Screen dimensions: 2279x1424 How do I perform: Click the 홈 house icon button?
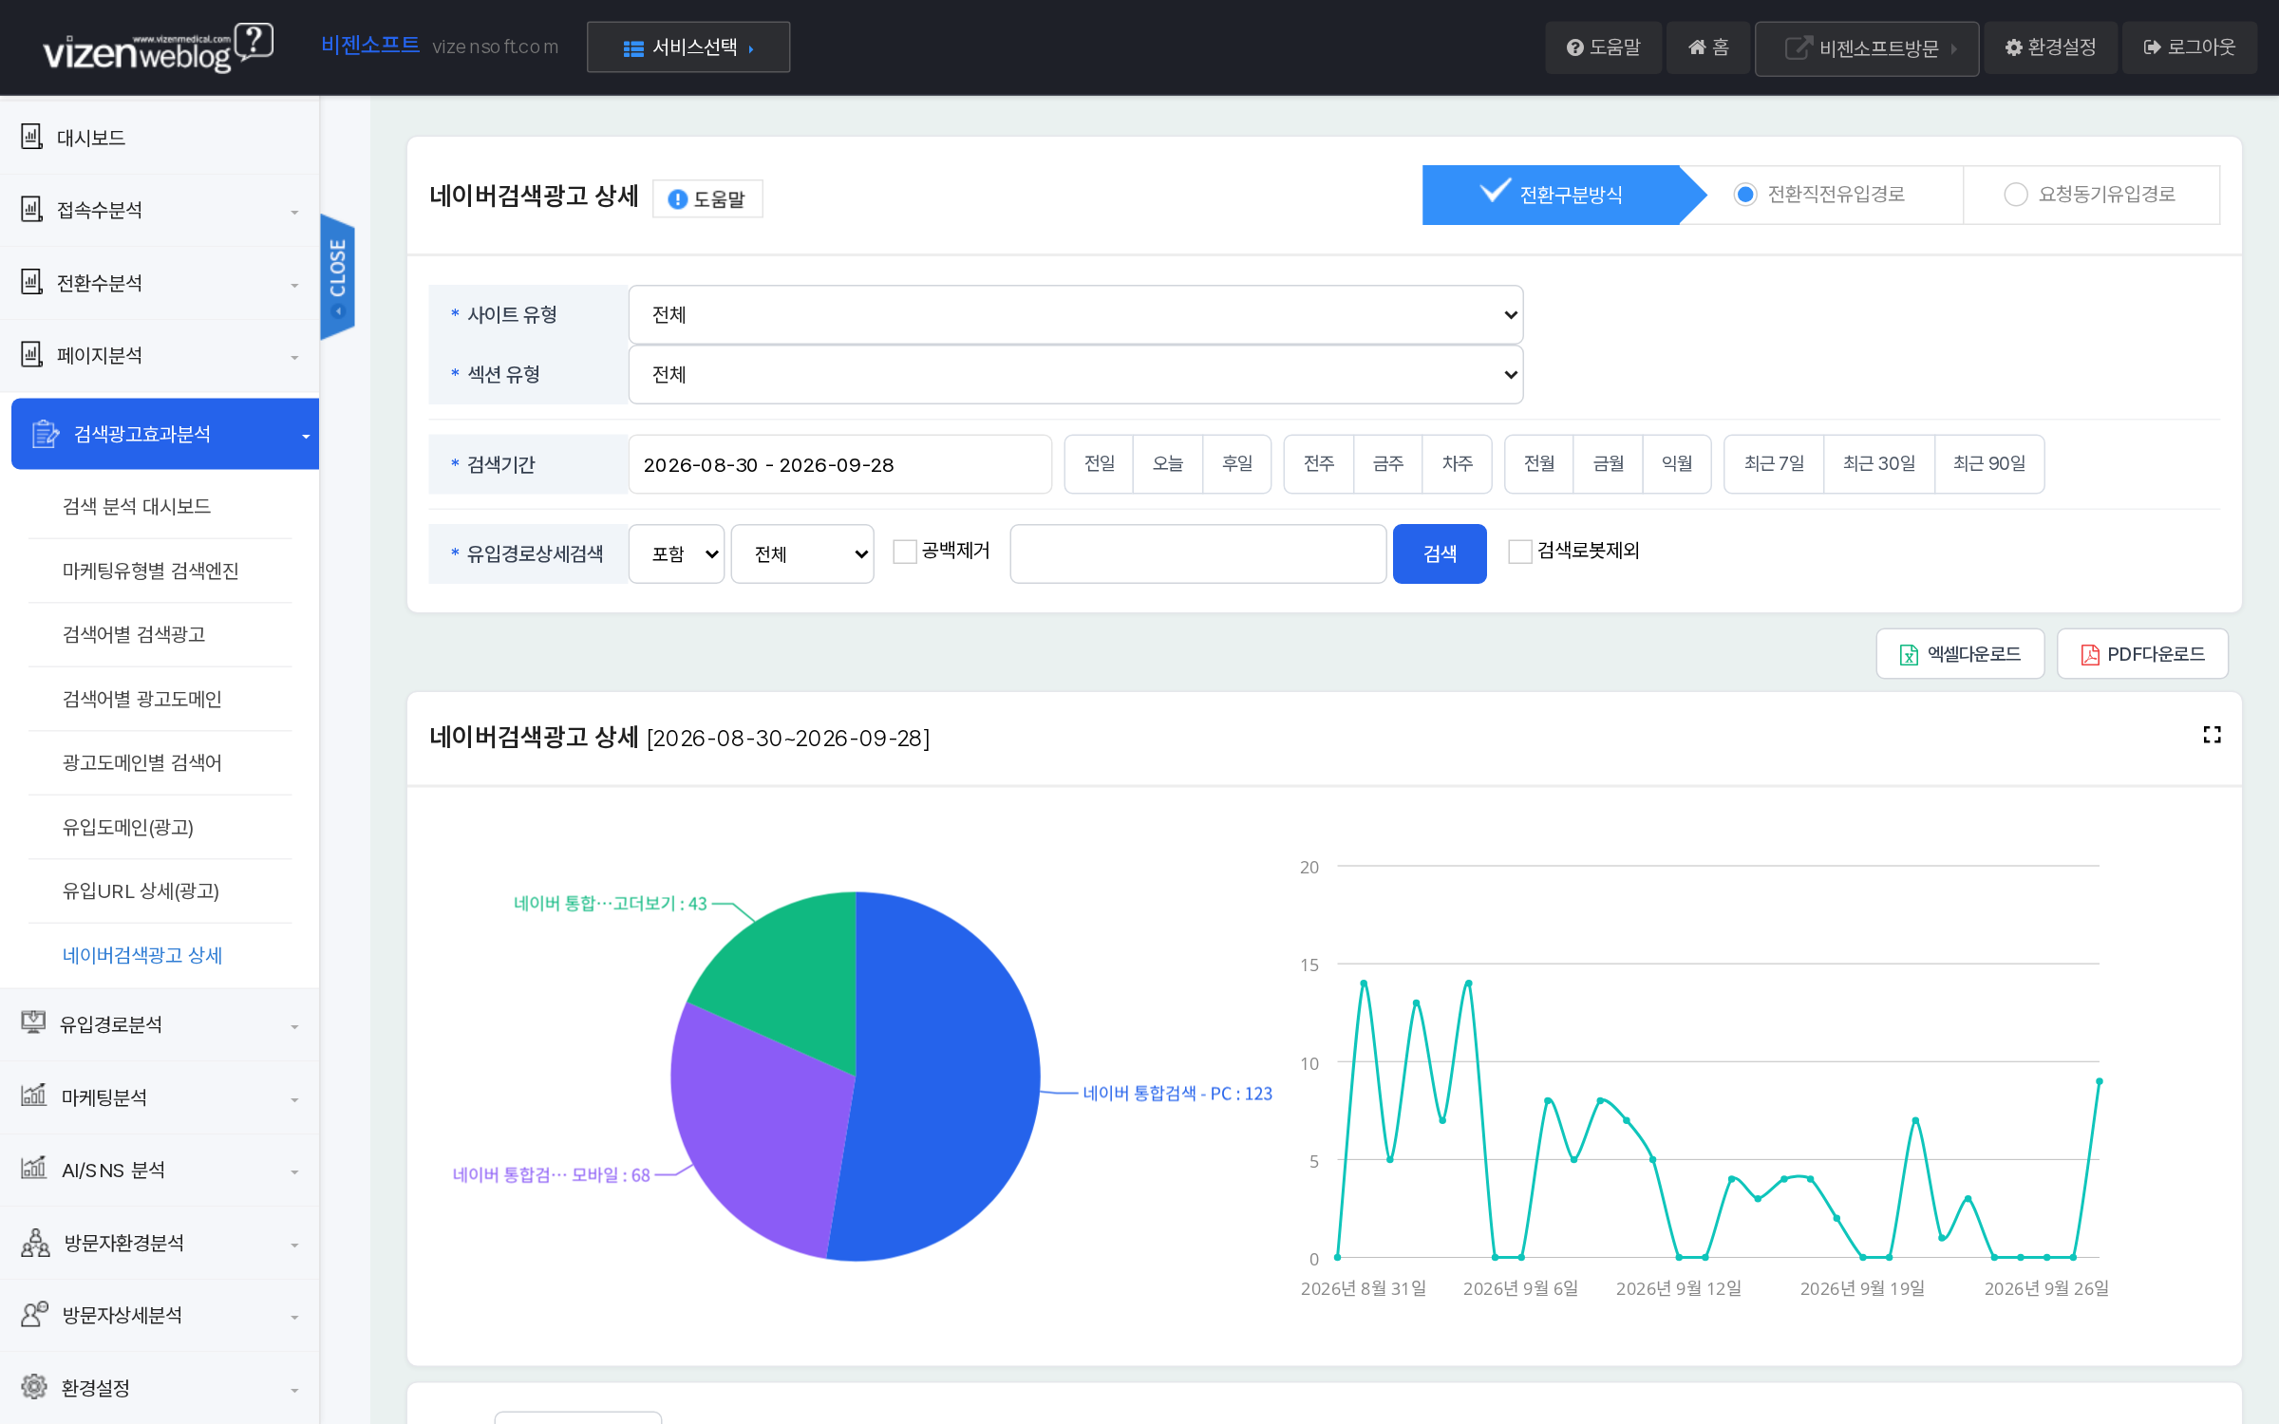[1707, 47]
